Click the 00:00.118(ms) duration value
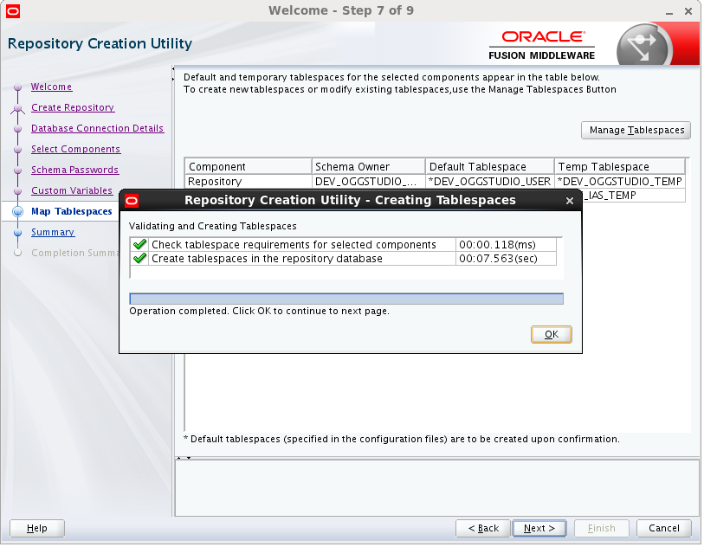Screen dimensions: 704x547 pos(497,245)
